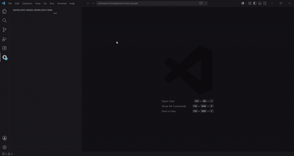Open the chat icon in command center
This screenshot has height=156, width=294.
click(x=201, y=3)
